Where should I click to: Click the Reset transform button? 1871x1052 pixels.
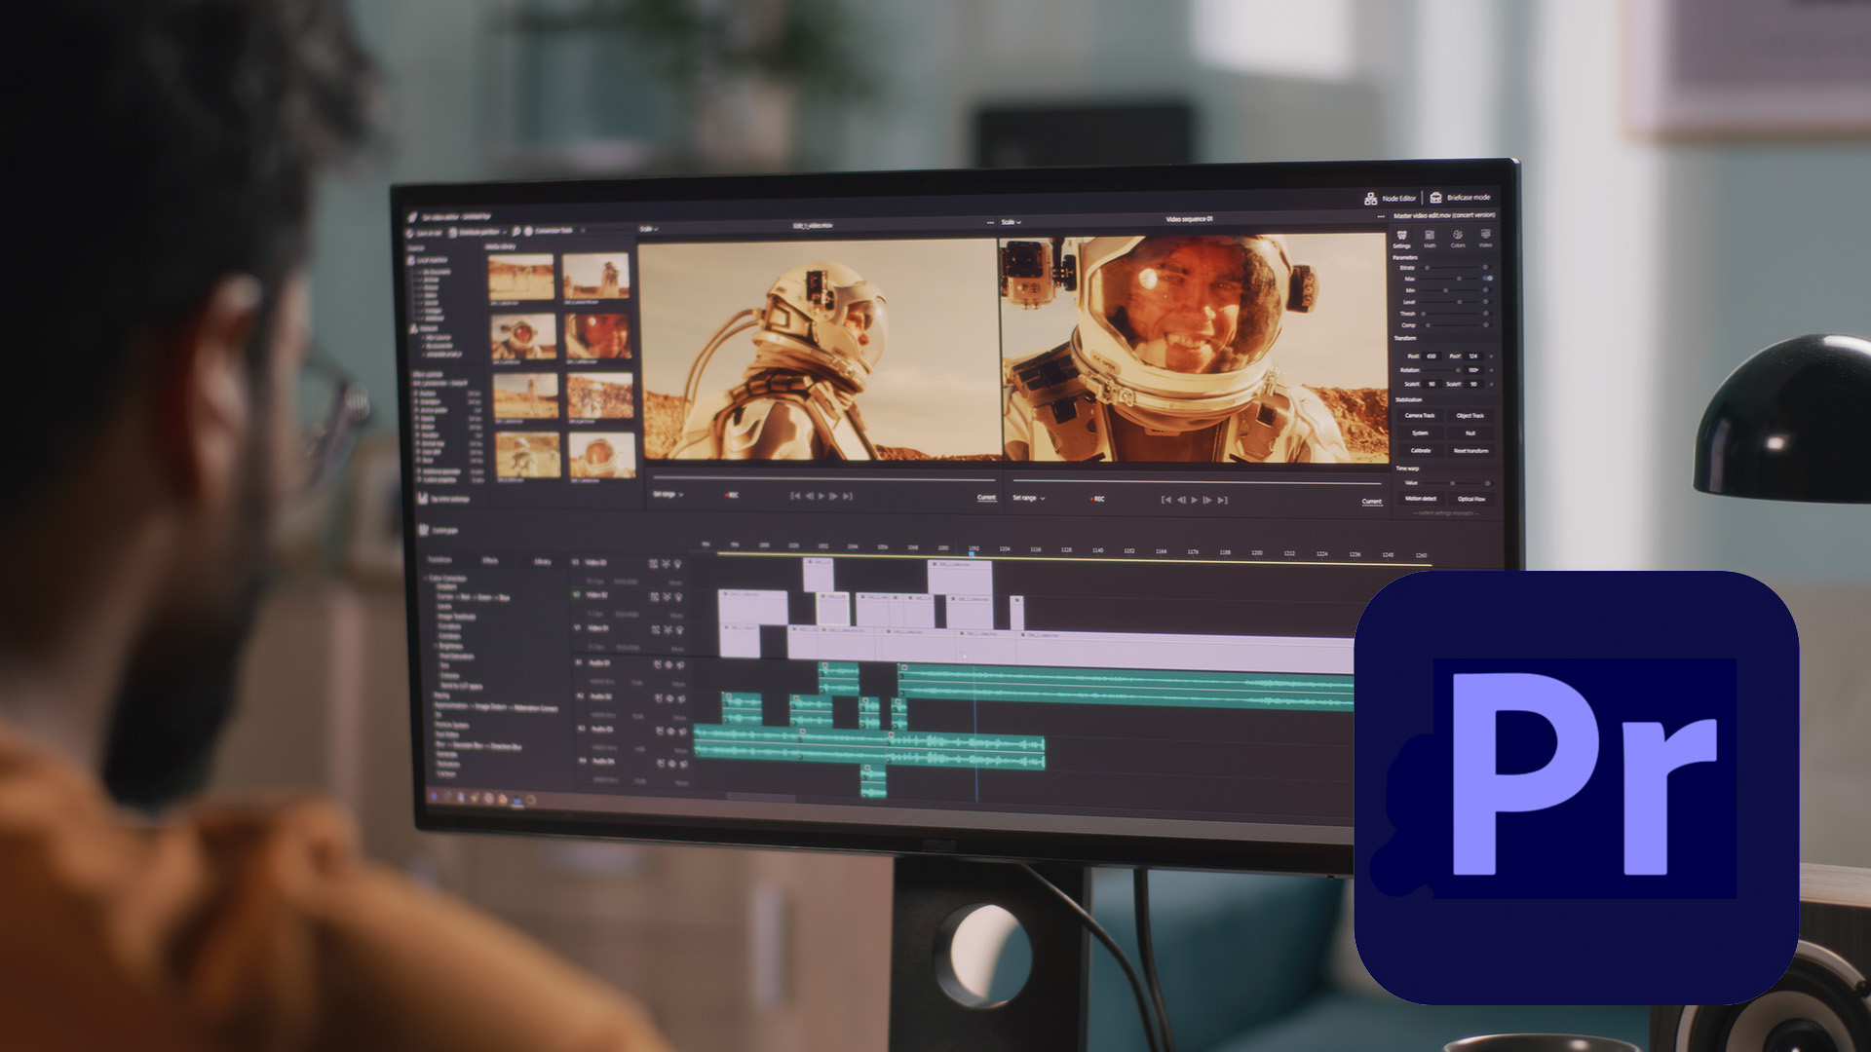pyautogui.click(x=1470, y=451)
